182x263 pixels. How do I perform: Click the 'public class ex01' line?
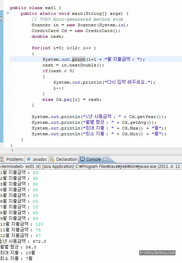35,8
